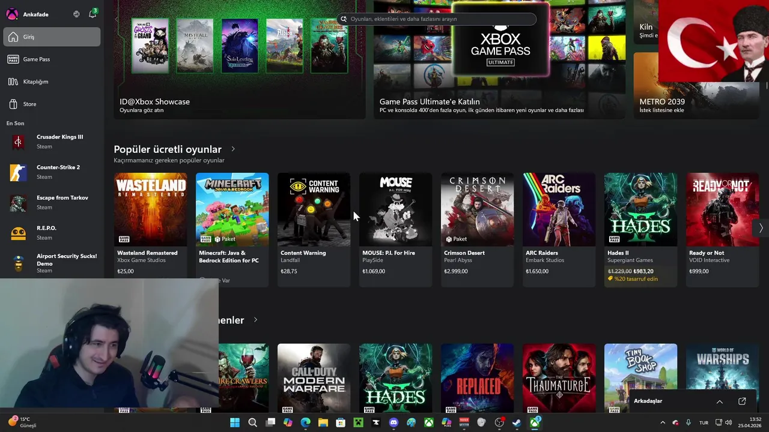This screenshot has width=769, height=432.
Task: Open the METRO 2039 banner
Action: pos(697,86)
